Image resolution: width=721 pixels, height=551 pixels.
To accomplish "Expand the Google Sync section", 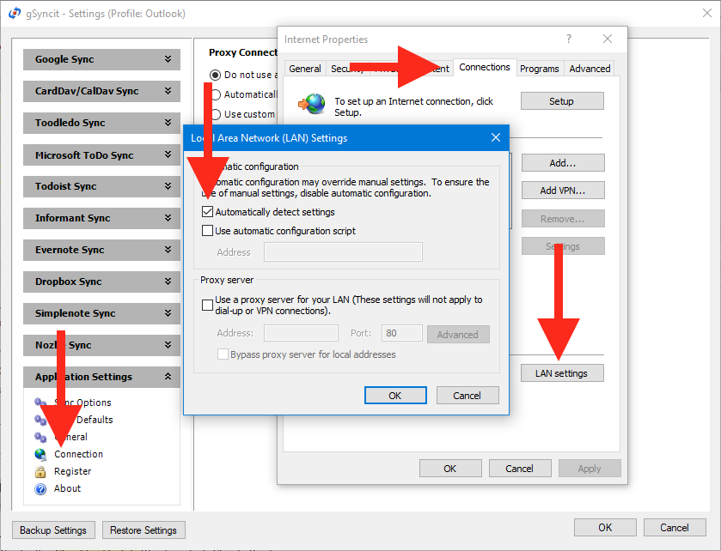I will (x=101, y=59).
